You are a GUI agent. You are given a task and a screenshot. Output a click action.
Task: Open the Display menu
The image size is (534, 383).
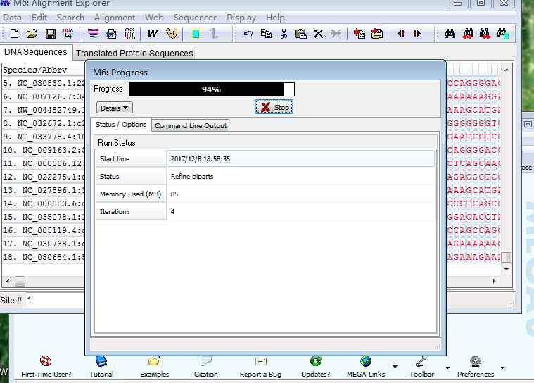pyautogui.click(x=241, y=18)
